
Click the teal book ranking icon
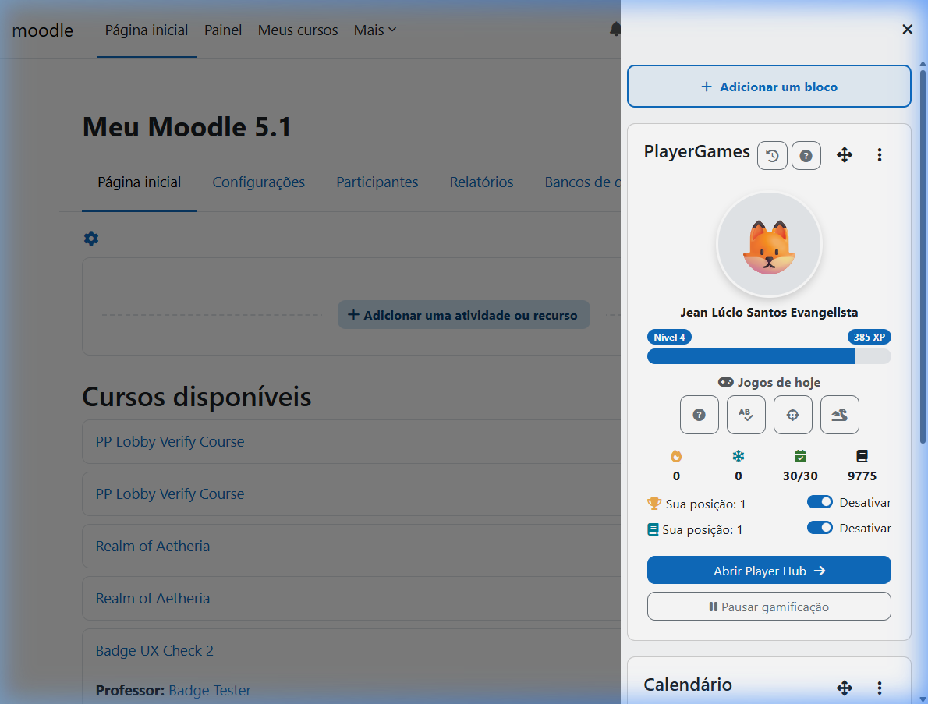[x=653, y=529]
